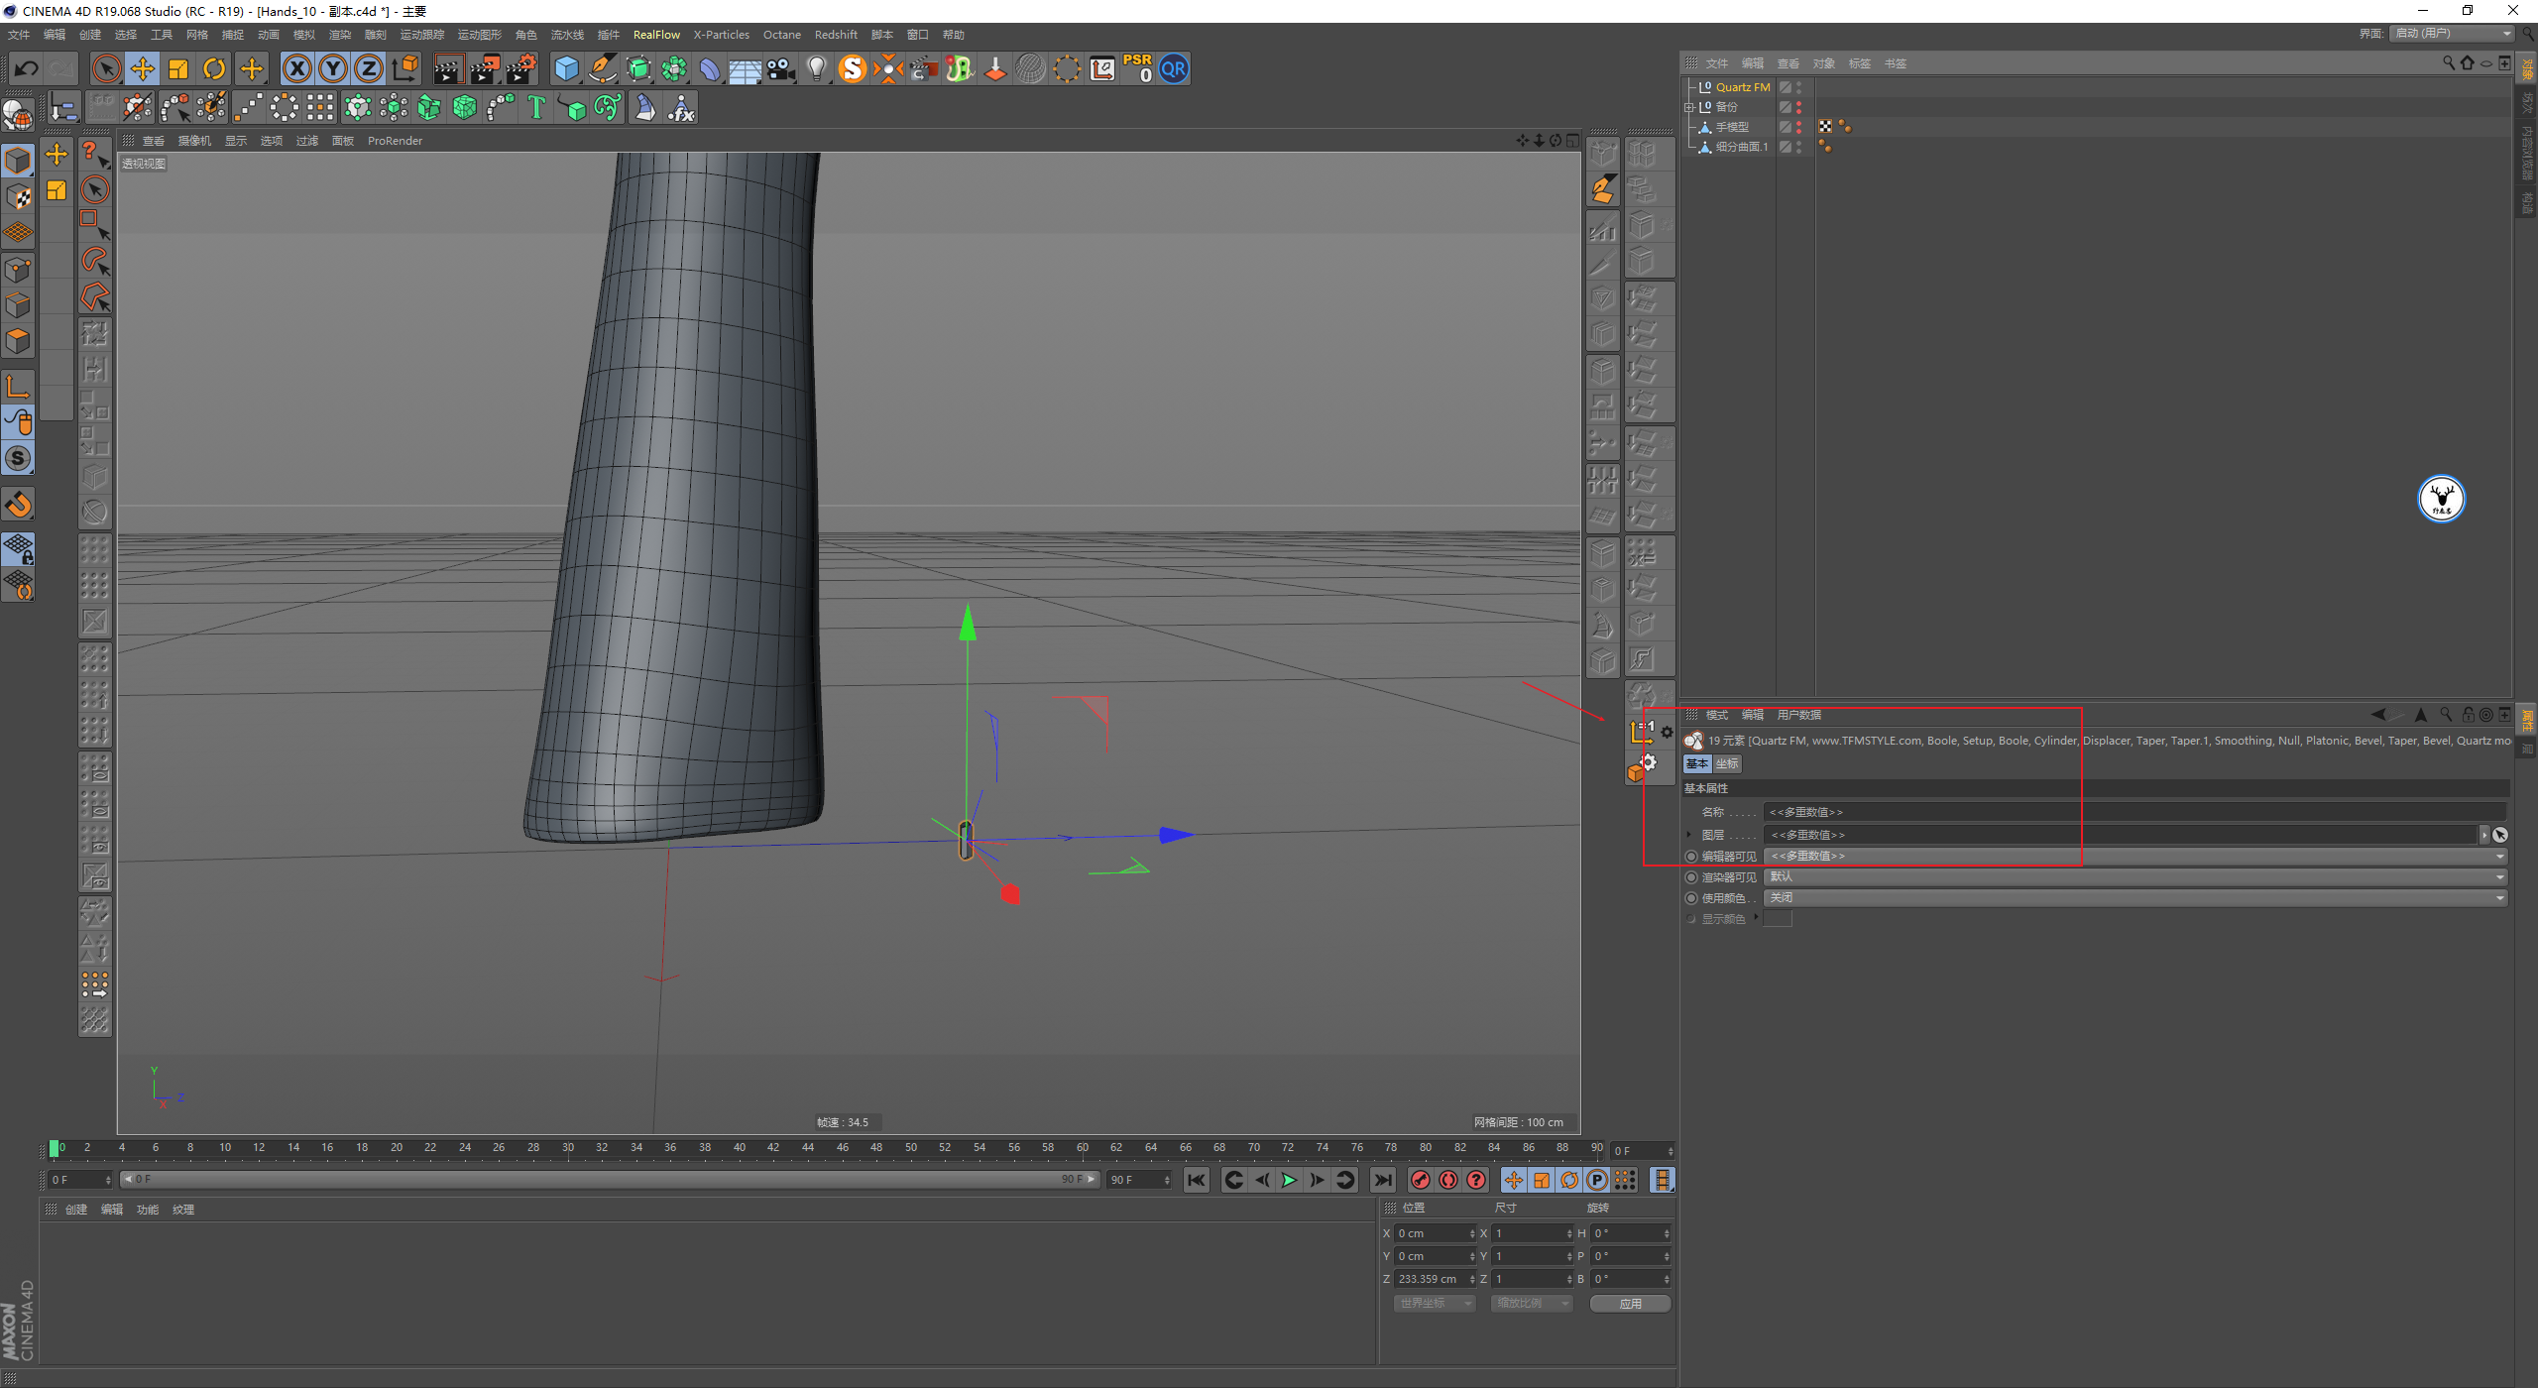Click the 应用 apply button
2538x1388 pixels.
click(x=1630, y=1303)
